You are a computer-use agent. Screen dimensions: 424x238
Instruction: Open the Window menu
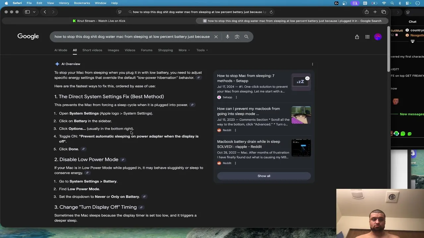[x=100, y=3]
